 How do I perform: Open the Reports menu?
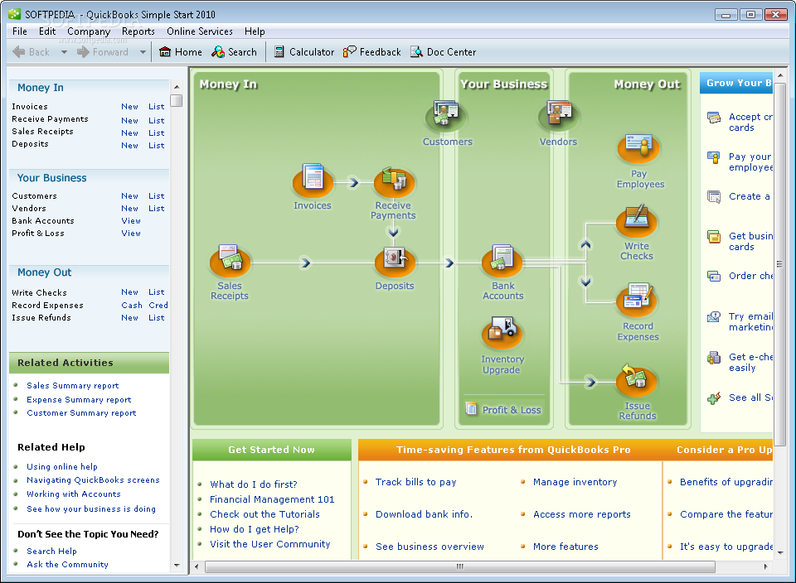tap(138, 31)
